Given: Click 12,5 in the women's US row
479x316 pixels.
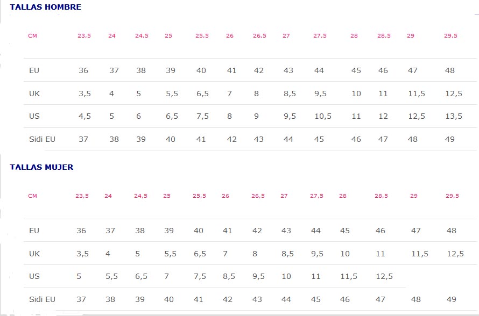Looking at the screenshot, I should point(384,277).
